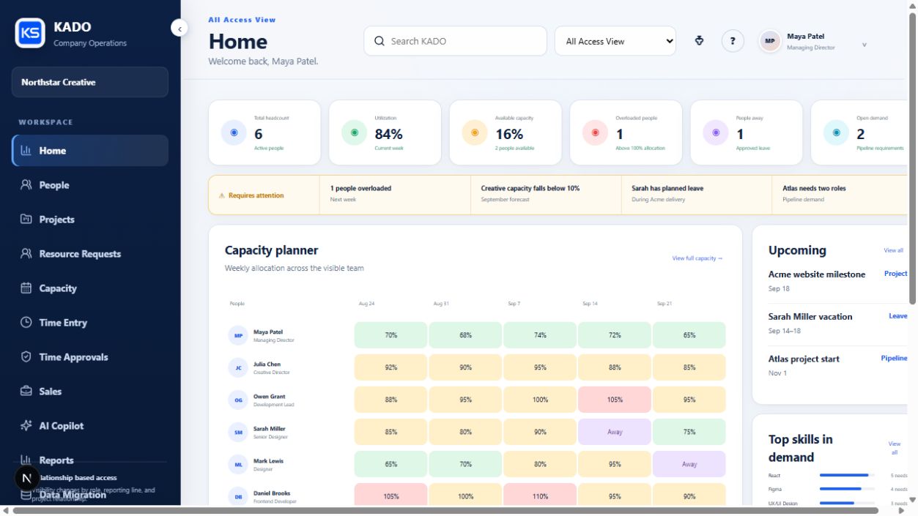The width and height of the screenshot is (918, 516).
Task: Collapse the sidebar with the chevron button
Action: point(179,28)
